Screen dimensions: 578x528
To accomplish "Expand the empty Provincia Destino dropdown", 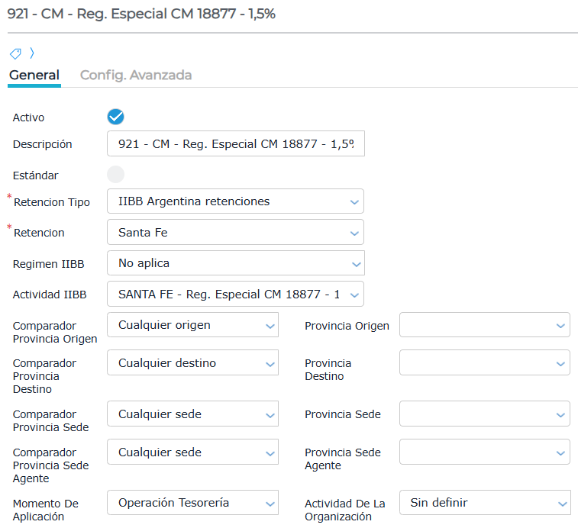I will point(484,363).
